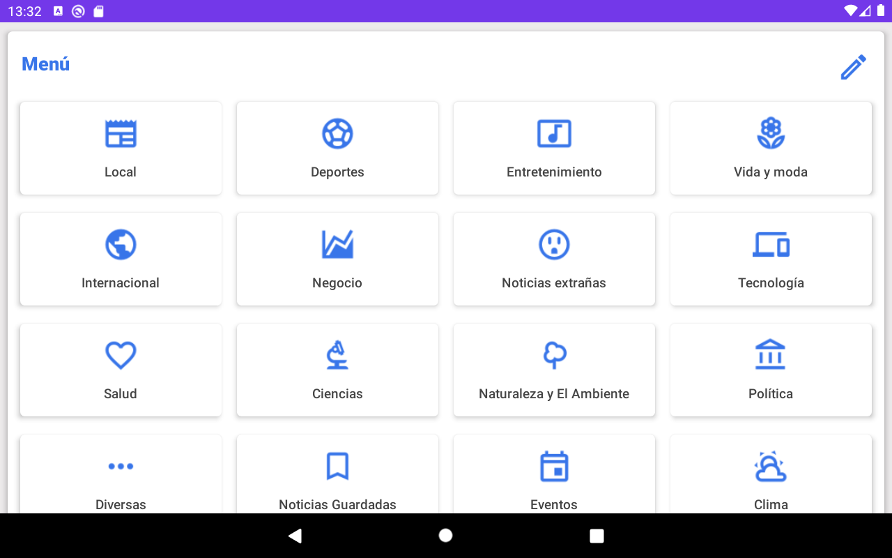Open the Deportes soccer ball icon
The image size is (892, 558).
(x=337, y=133)
